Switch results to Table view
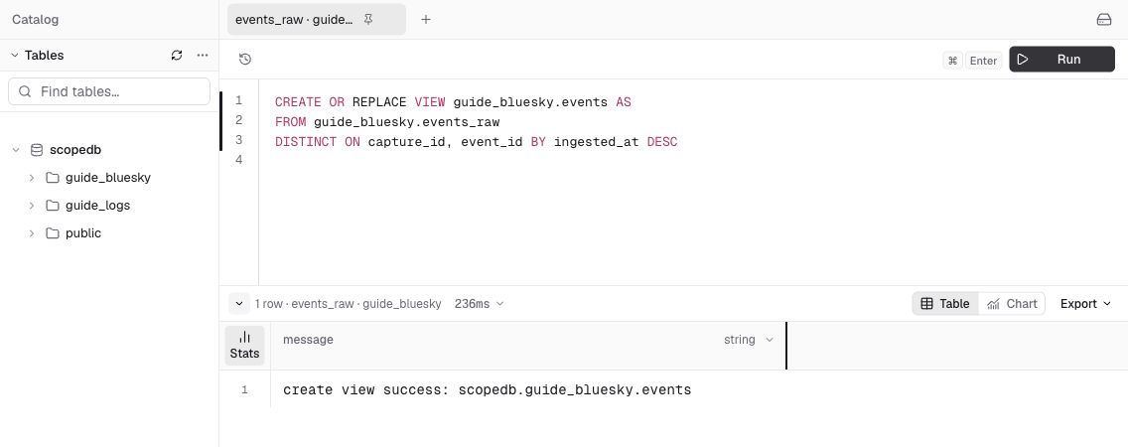 (x=945, y=304)
